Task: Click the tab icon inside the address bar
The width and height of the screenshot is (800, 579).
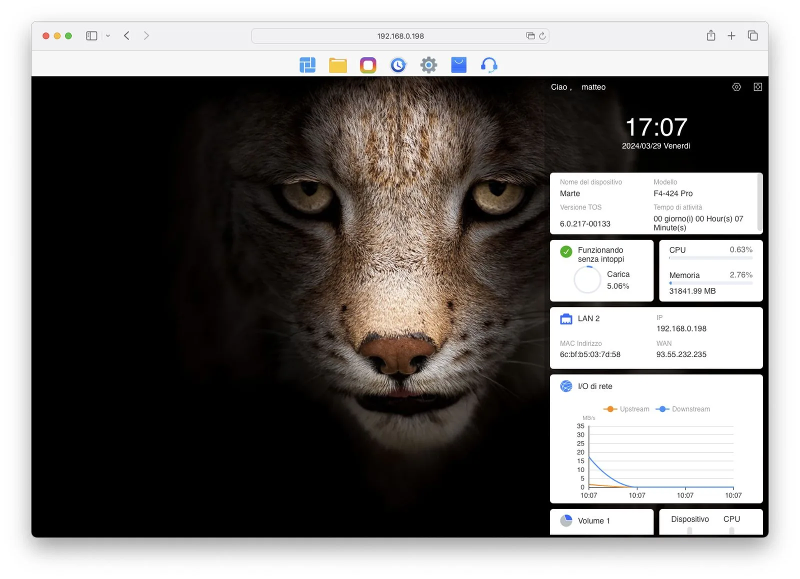Action: click(530, 35)
